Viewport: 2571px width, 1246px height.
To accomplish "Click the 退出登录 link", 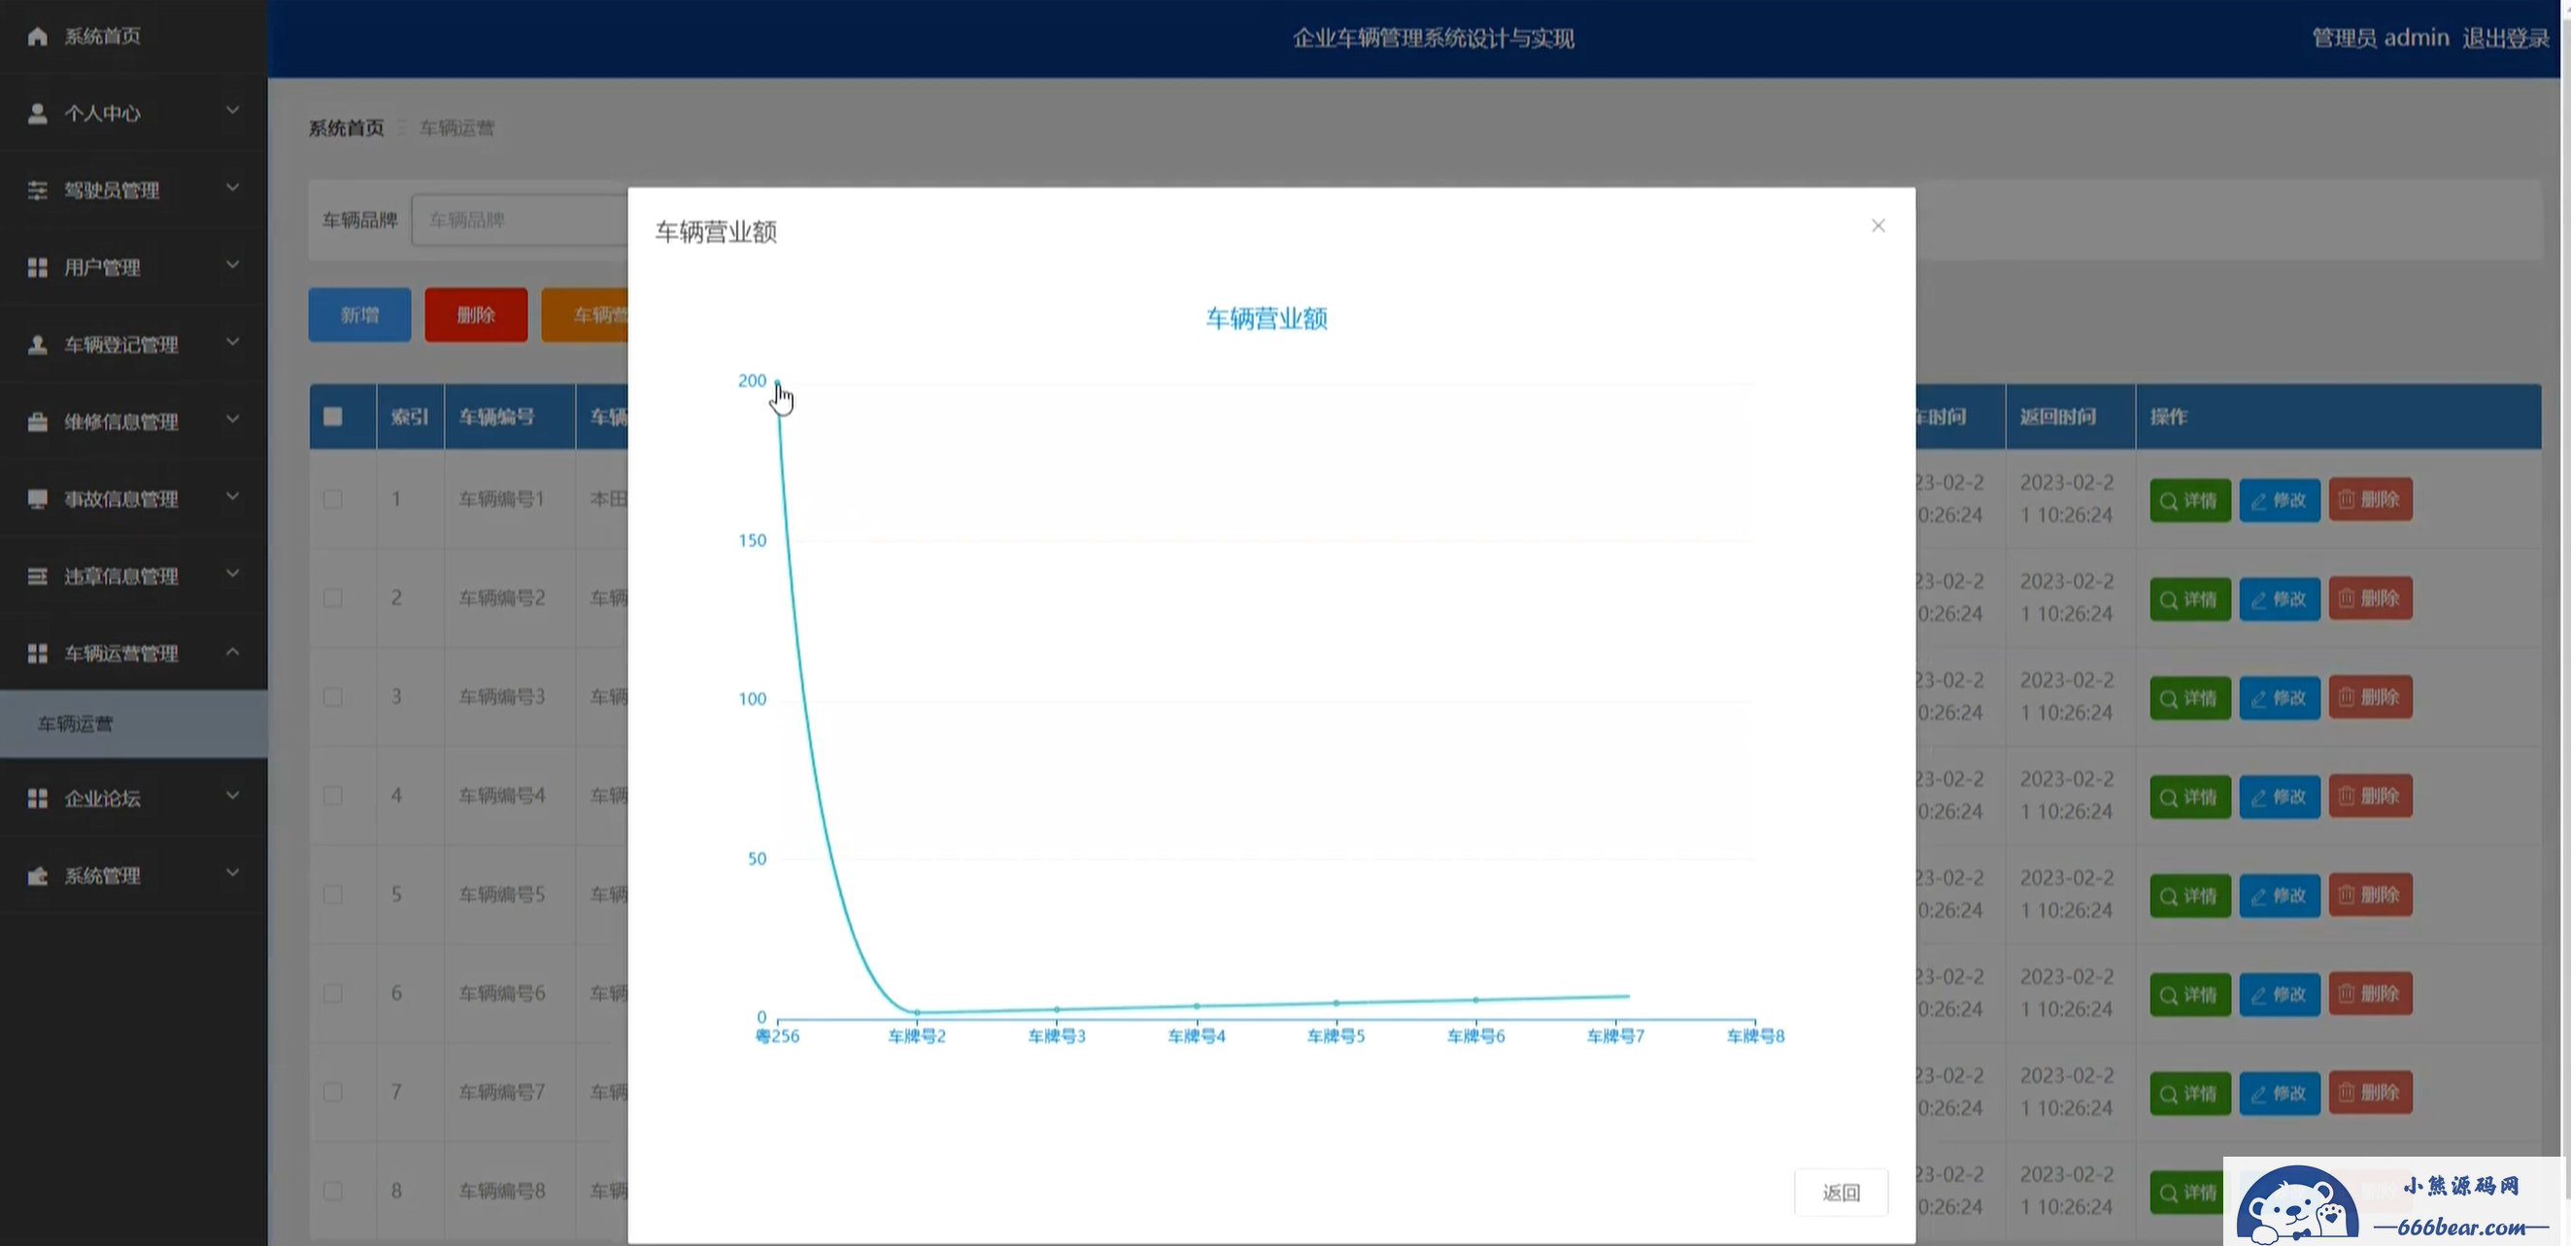I will [x=2505, y=38].
